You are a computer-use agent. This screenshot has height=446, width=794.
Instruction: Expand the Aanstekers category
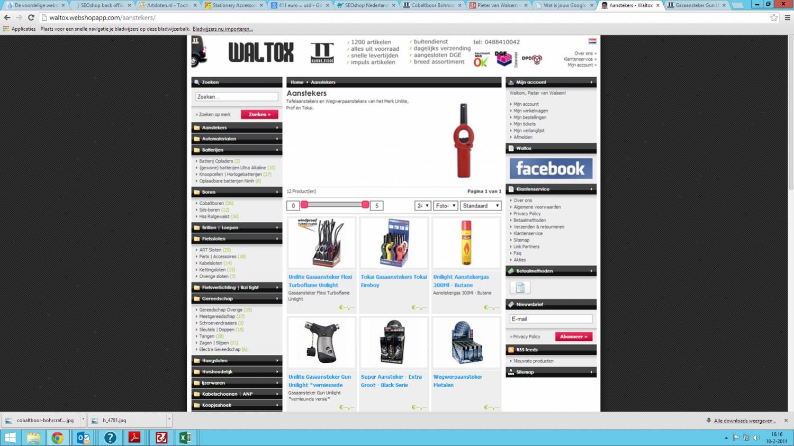click(x=237, y=128)
